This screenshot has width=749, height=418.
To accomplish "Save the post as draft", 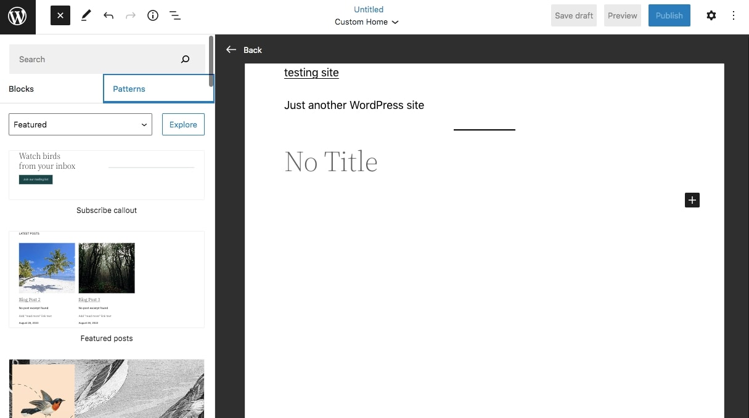I will click(573, 15).
